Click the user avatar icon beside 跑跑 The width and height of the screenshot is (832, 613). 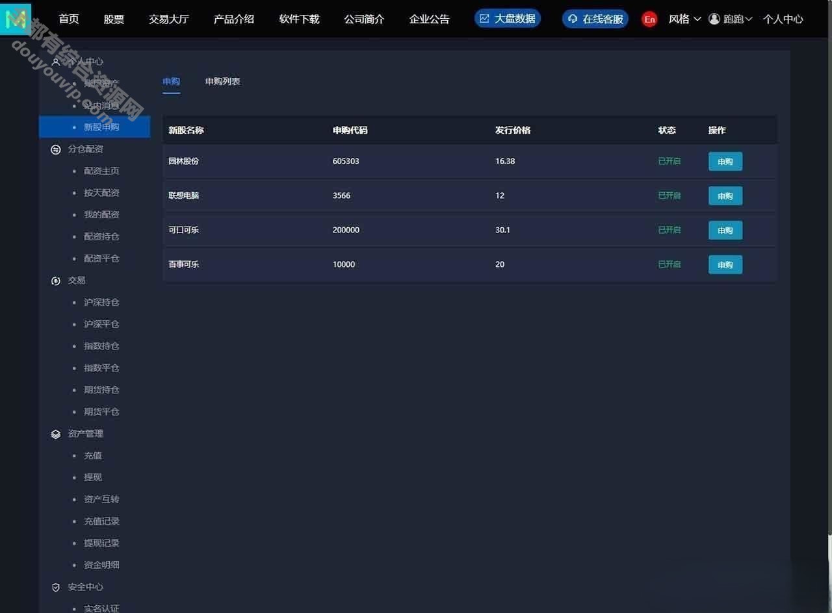click(x=714, y=19)
